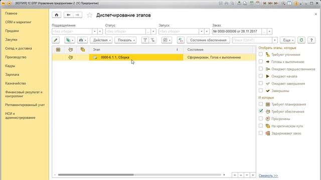Open the Главное section

click(x=11, y=13)
